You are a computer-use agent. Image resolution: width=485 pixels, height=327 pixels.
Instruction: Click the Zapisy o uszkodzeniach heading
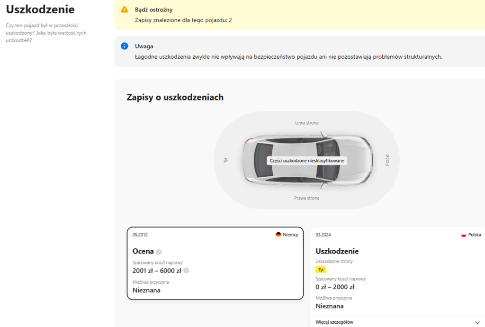click(x=175, y=97)
